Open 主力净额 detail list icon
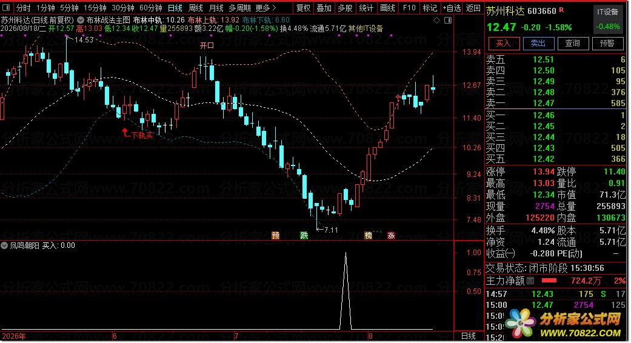631x343 pixels. coord(530,281)
